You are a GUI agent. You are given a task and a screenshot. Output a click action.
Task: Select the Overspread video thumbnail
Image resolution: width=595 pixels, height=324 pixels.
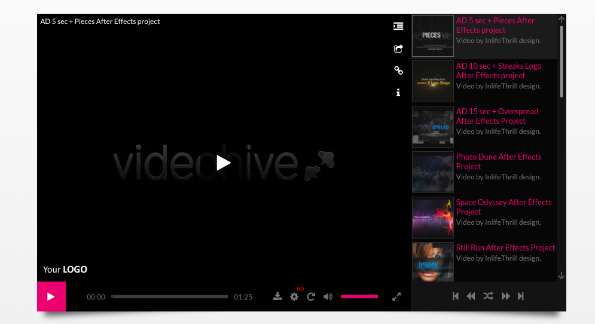coord(432,127)
